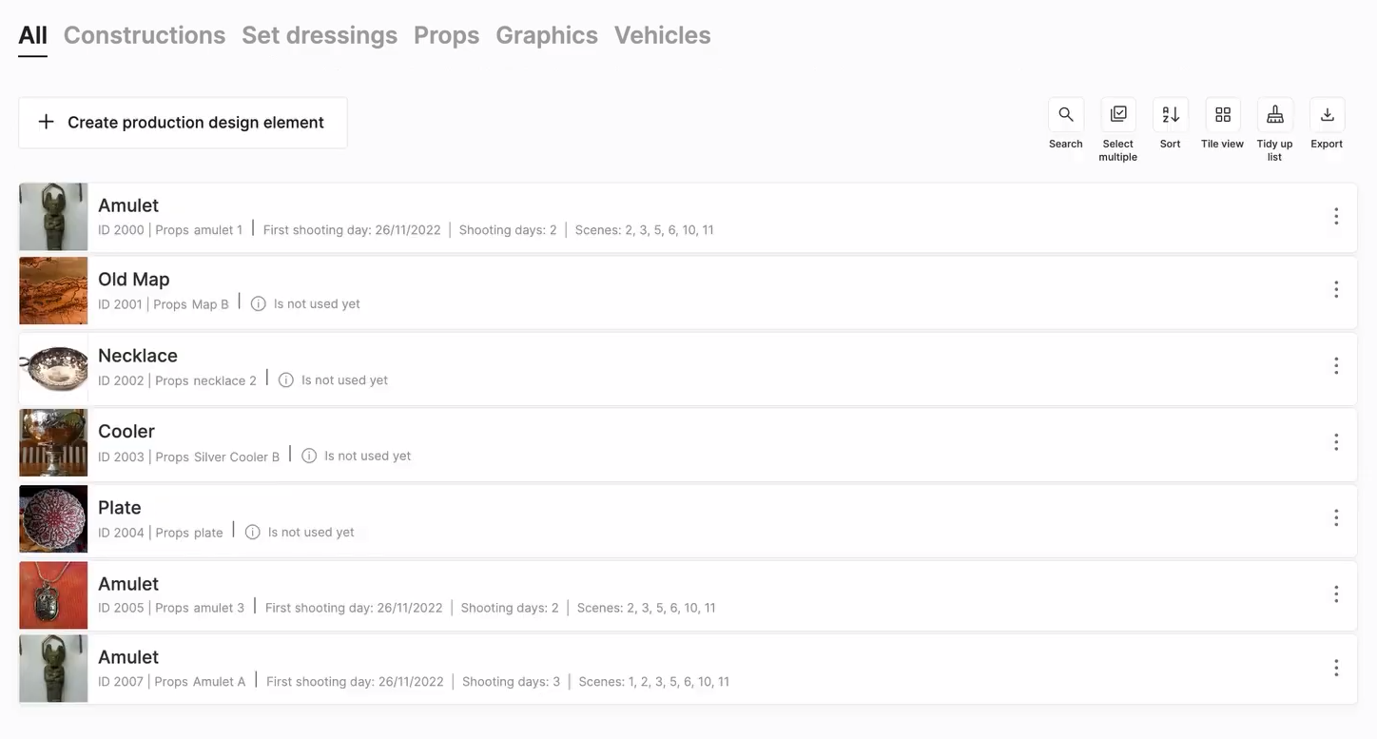Click the Select multiple icon
The height and width of the screenshot is (739, 1377).
(x=1118, y=115)
